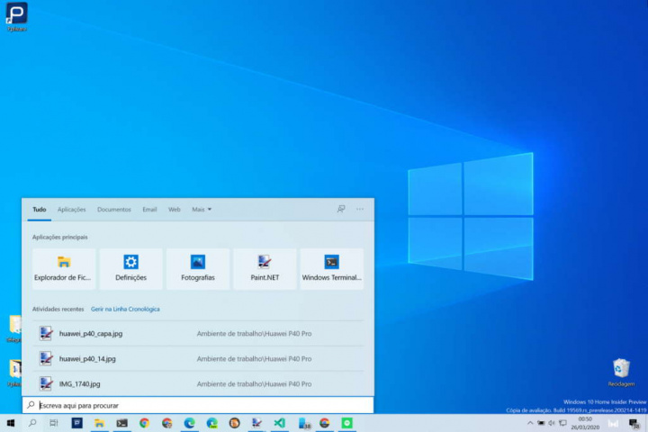Open Explorador de Ficheiros app tile
Viewport: 648px width, 432px height.
(63, 268)
